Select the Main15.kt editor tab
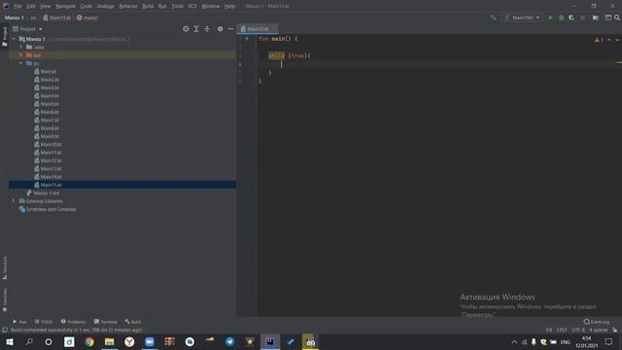 tap(258, 29)
